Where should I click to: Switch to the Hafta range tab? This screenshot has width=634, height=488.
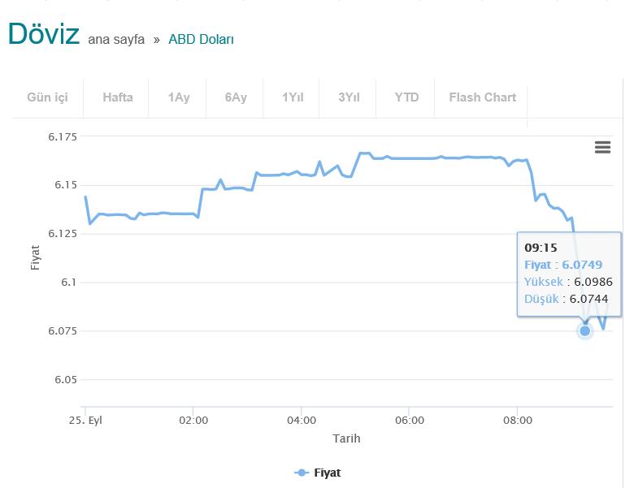click(118, 97)
